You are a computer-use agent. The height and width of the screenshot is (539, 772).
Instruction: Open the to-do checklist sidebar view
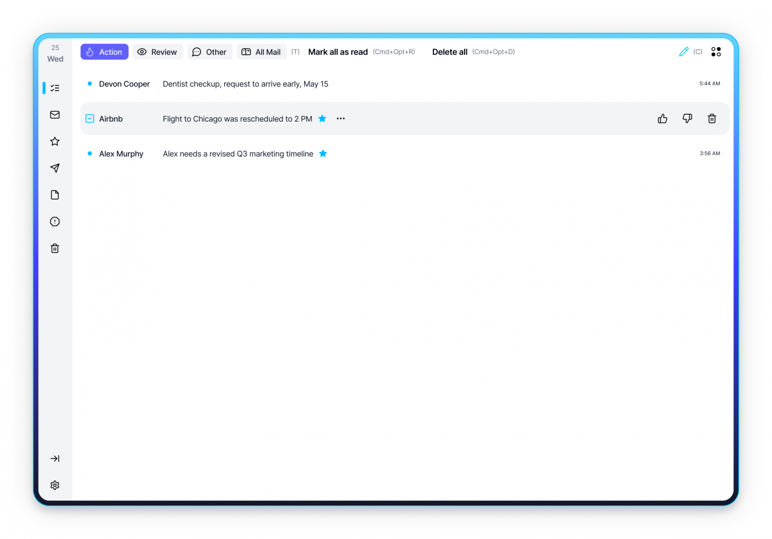[x=55, y=88]
